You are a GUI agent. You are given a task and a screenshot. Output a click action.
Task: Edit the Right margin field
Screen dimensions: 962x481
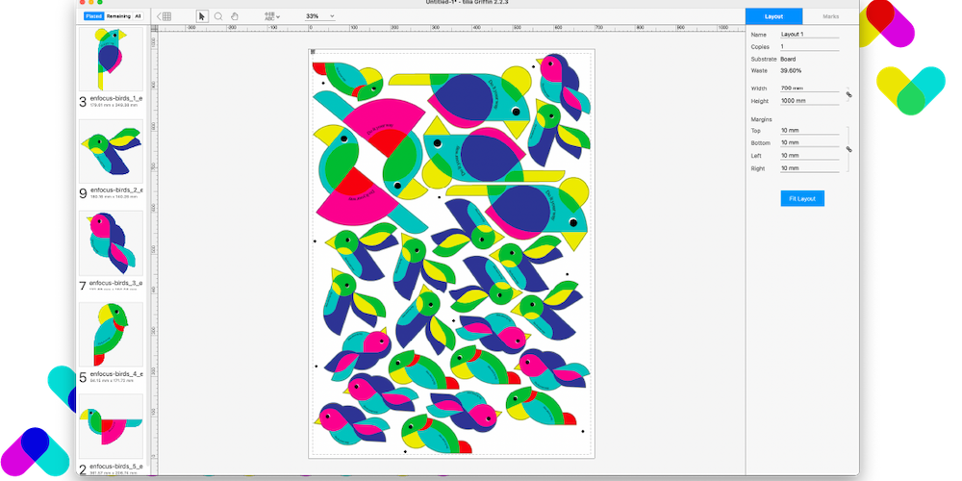[809, 168]
